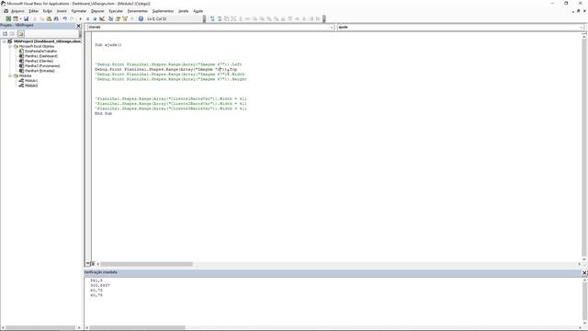This screenshot has height=331, width=588.
Task: Open the Arquivo menu
Action: click(x=17, y=11)
